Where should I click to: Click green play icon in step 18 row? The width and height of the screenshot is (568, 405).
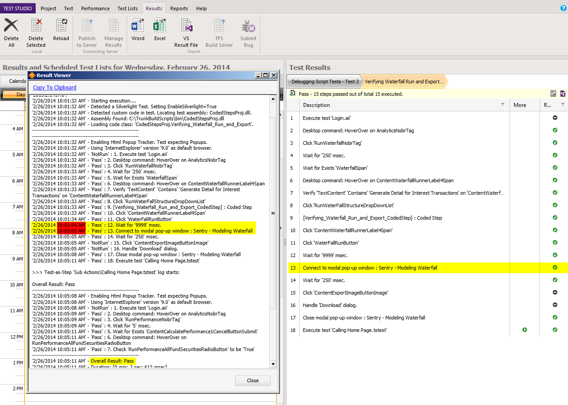click(525, 330)
